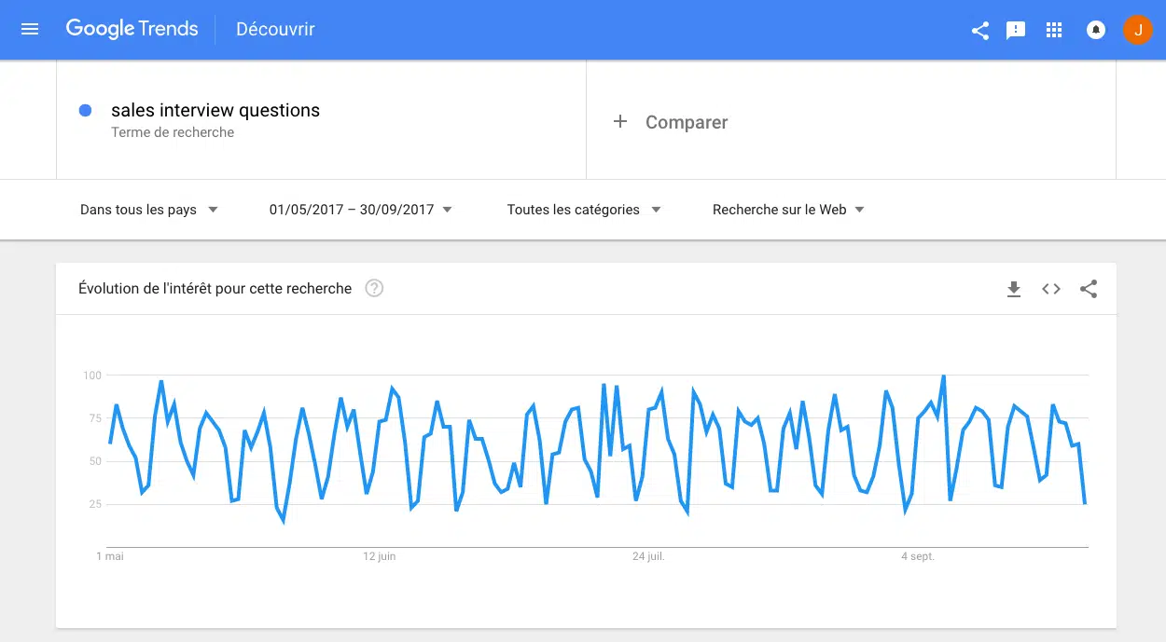1166x642 pixels.
Task: Click the chart peak at value 100
Action: pos(943,376)
